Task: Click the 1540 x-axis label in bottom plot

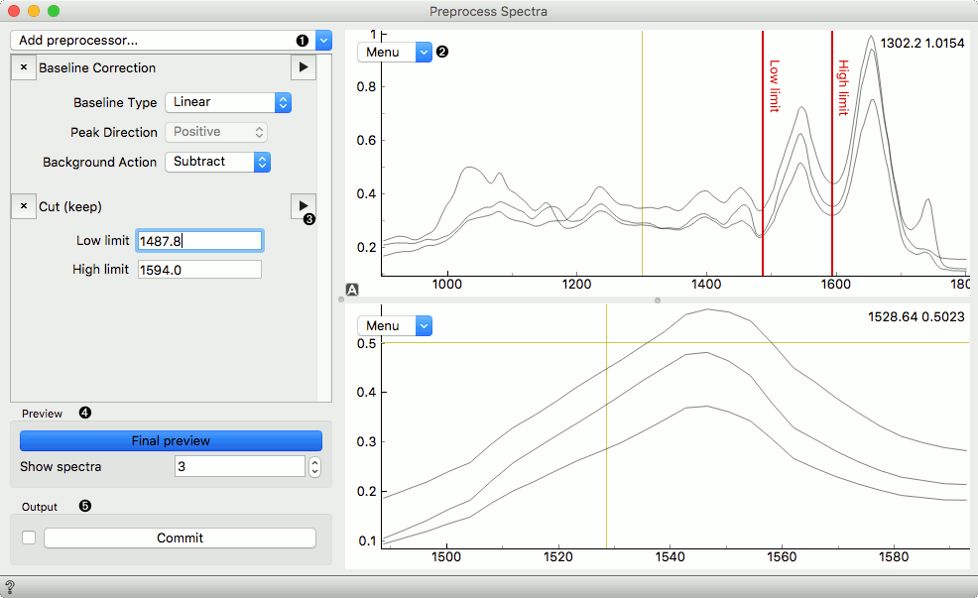Action: (x=670, y=557)
